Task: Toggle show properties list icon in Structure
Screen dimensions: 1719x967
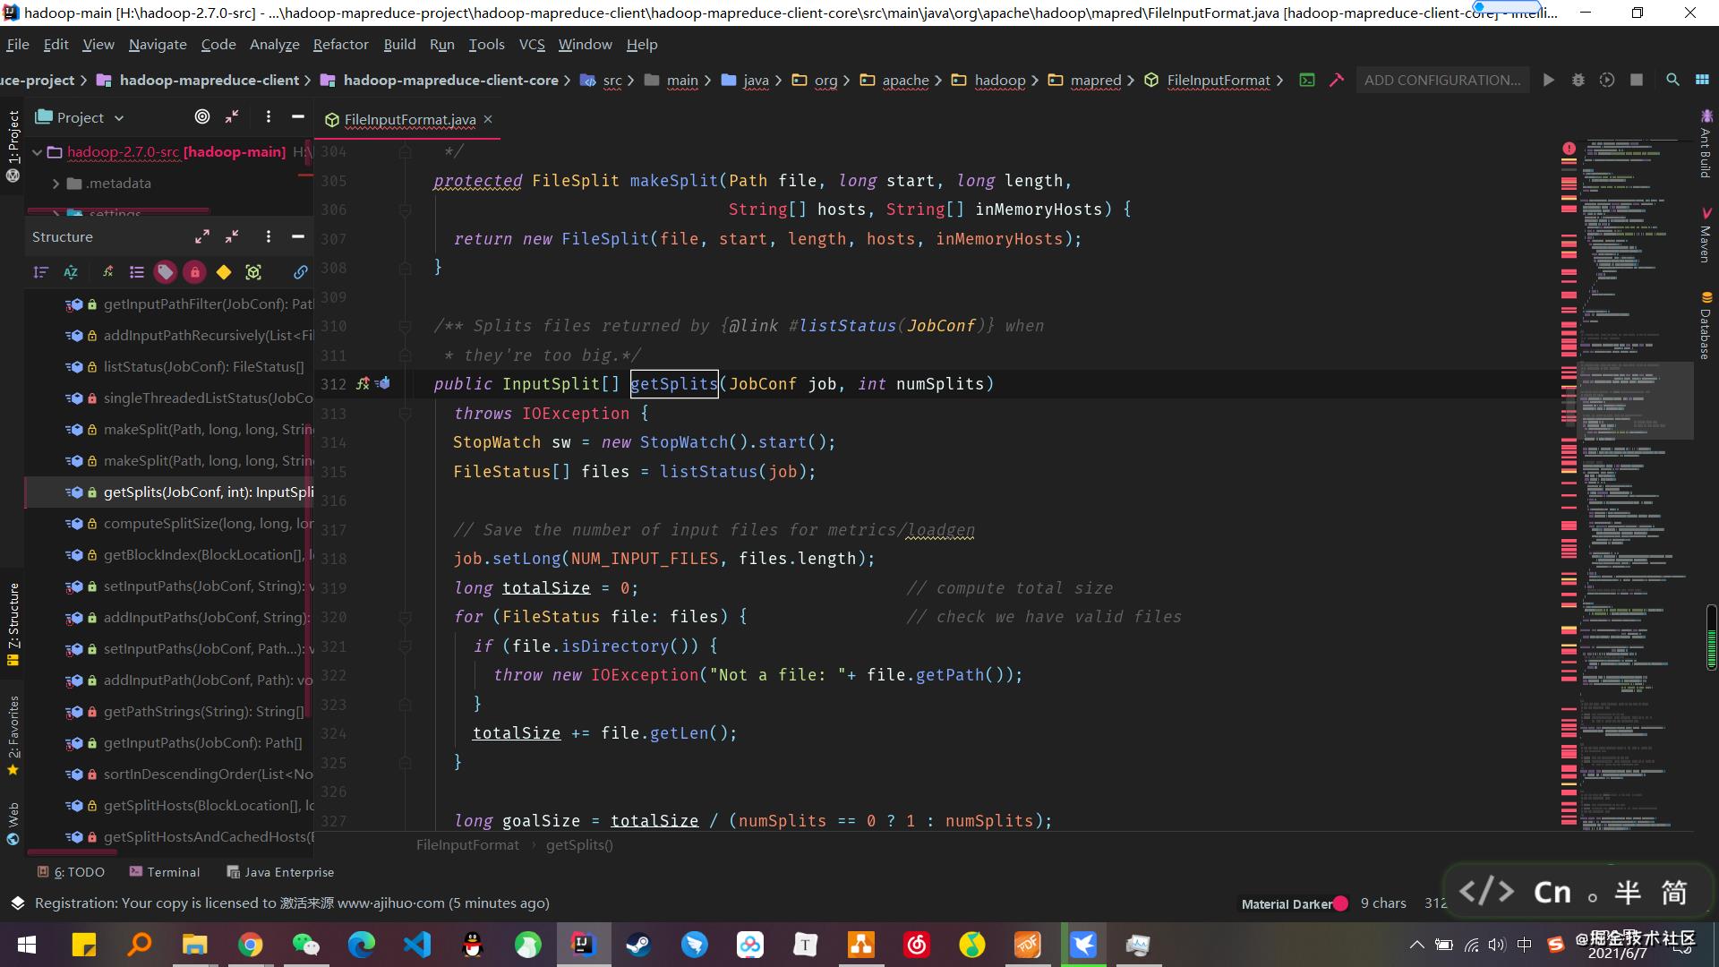Action: tap(136, 272)
